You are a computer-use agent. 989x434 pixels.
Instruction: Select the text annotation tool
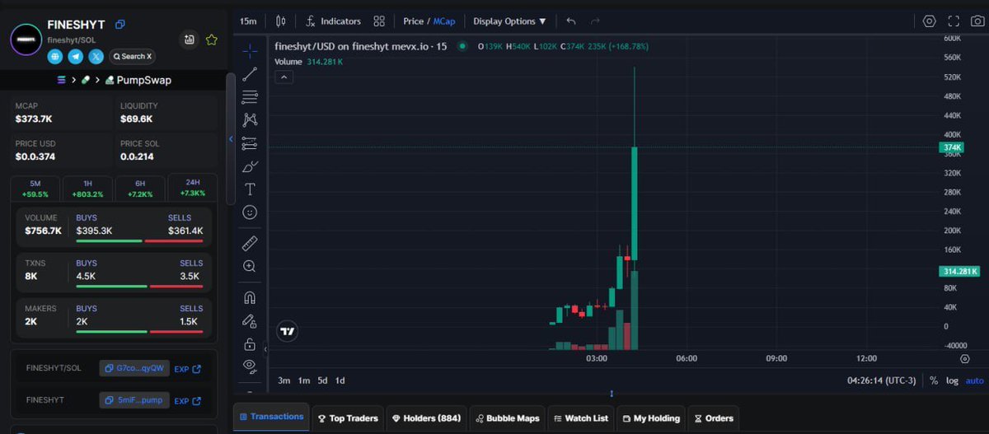[250, 189]
